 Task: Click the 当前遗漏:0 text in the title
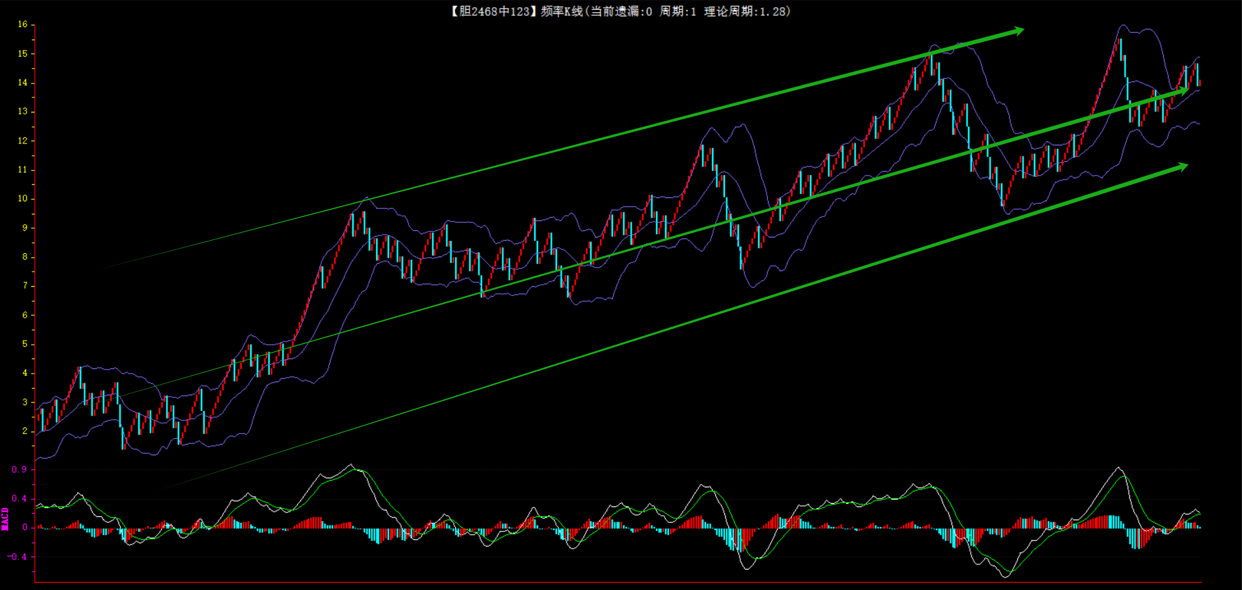coord(620,11)
